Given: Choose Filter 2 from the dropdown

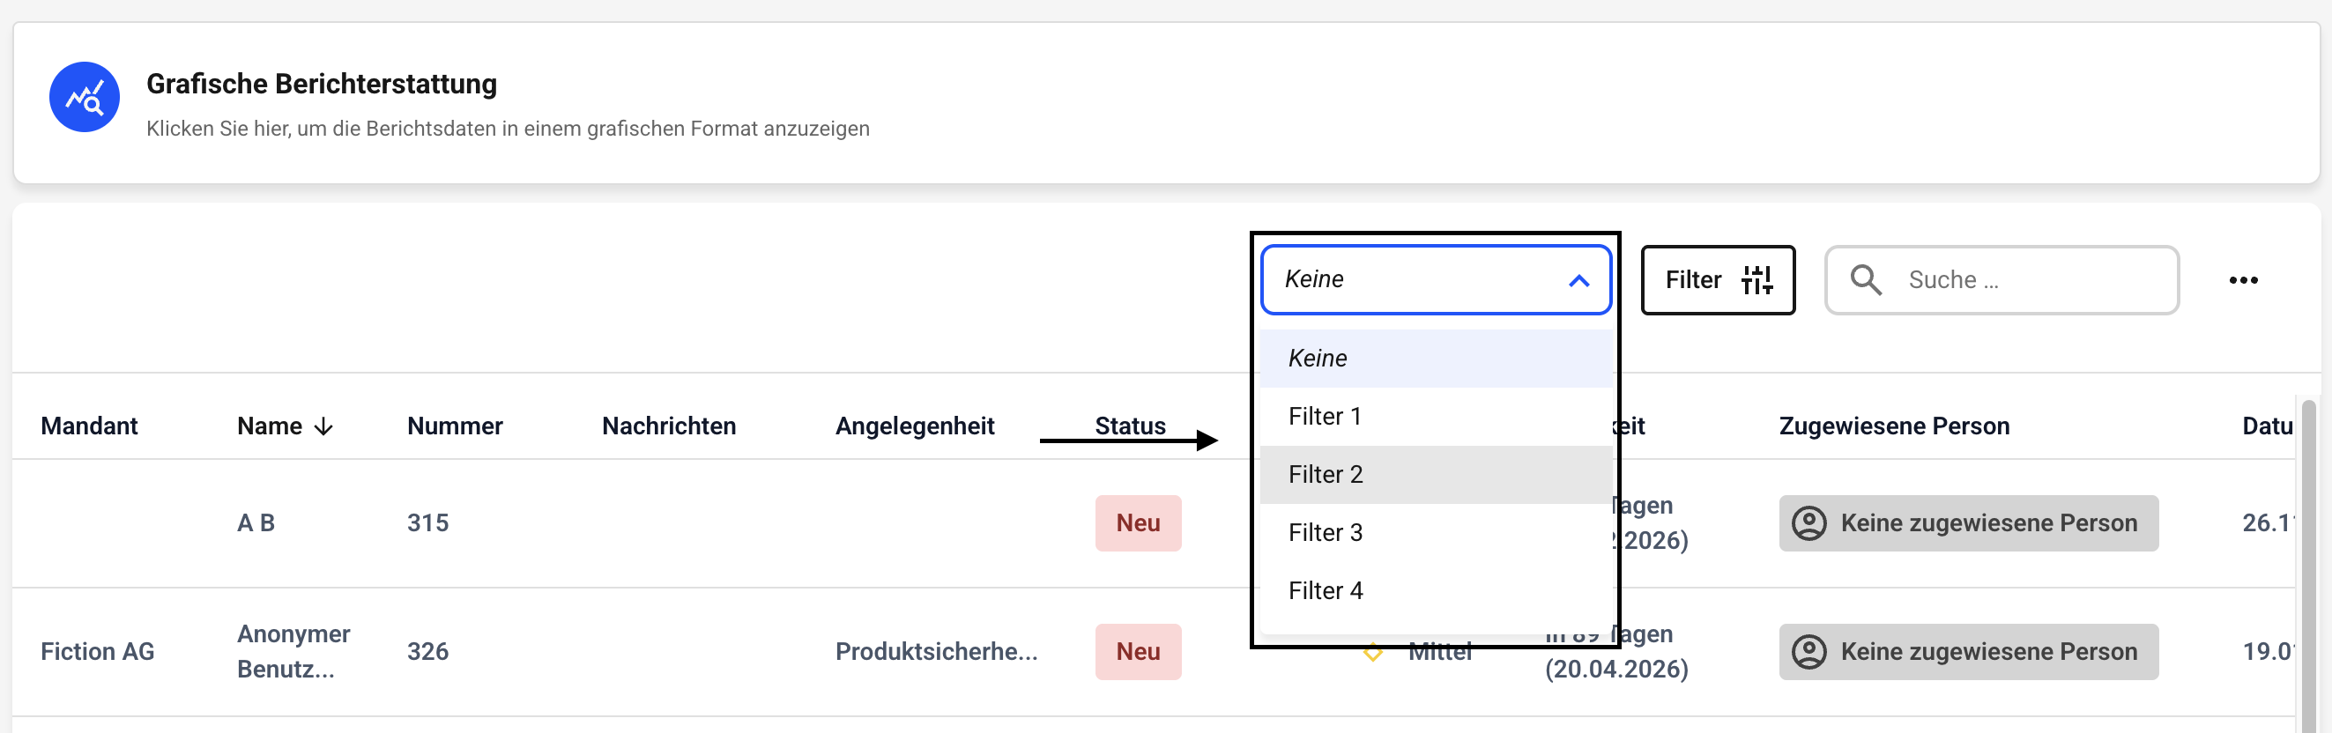Looking at the screenshot, I should coord(1326,474).
